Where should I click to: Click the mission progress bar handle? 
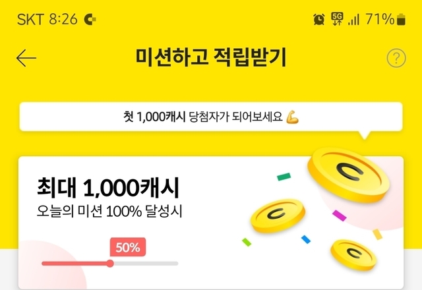coord(110,263)
